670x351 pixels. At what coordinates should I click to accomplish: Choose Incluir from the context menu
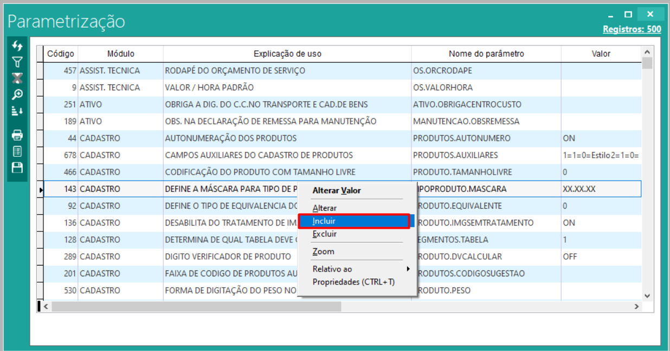[x=324, y=221]
